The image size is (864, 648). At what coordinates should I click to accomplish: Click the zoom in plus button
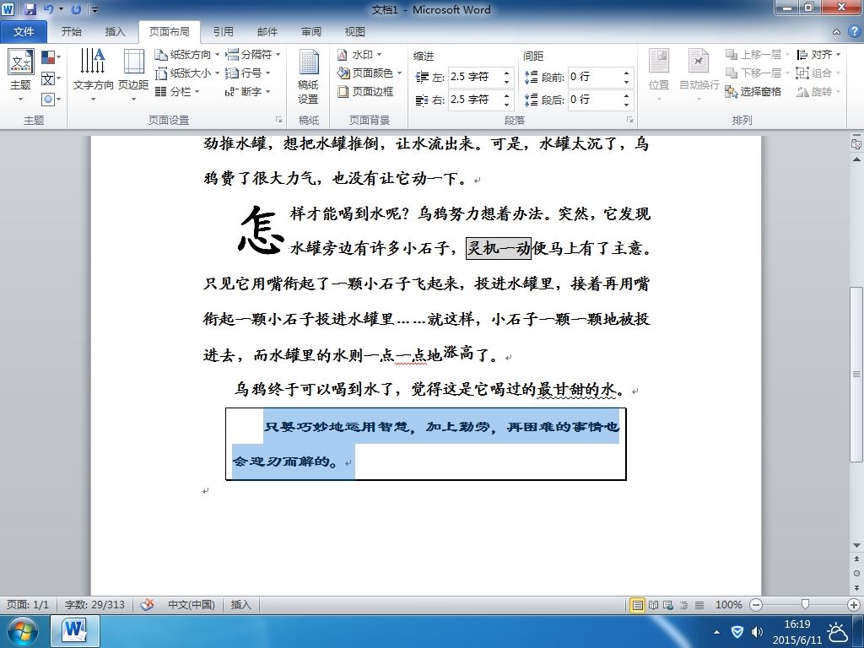(854, 605)
